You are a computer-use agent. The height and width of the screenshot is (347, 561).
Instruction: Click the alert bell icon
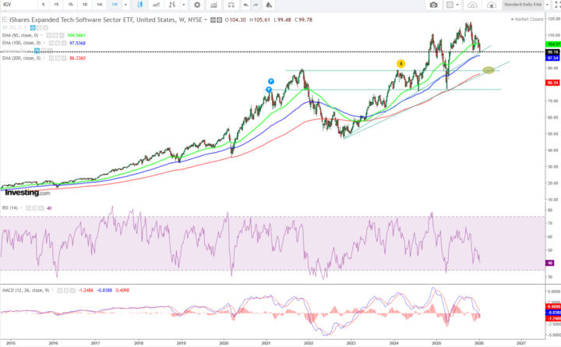(269, 5)
